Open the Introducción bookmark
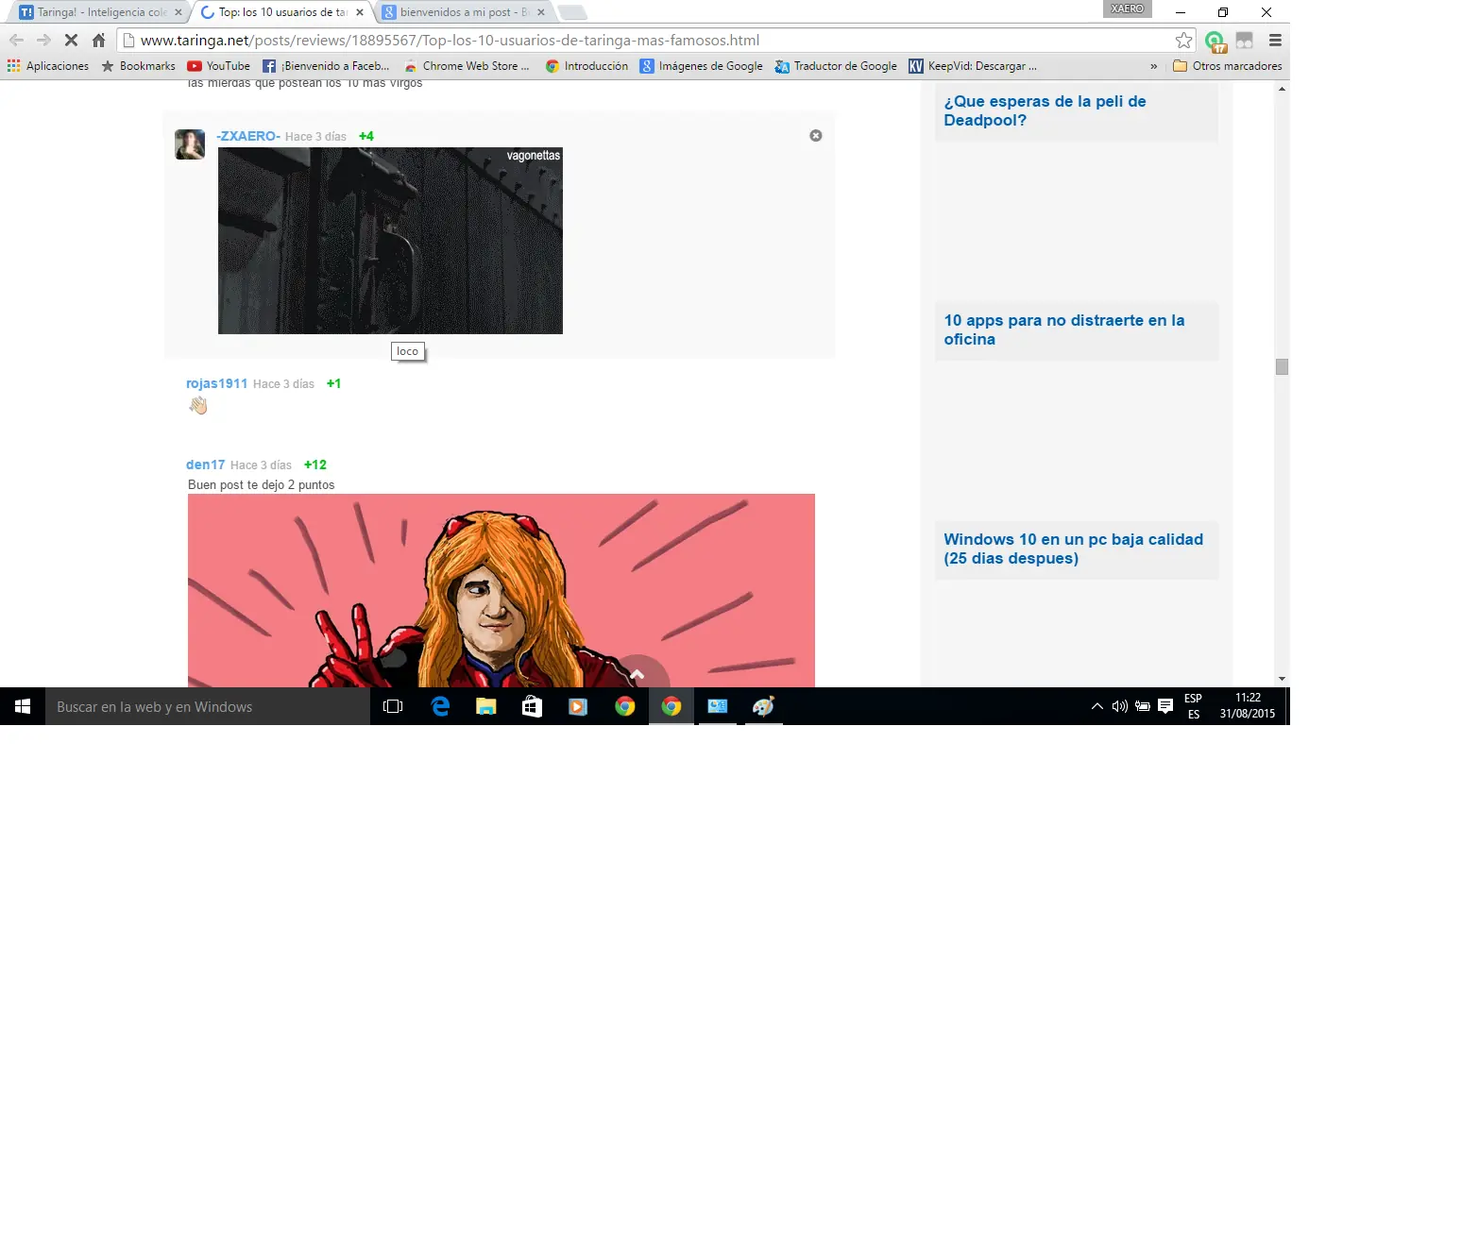The width and height of the screenshot is (1462, 1250). [586, 66]
